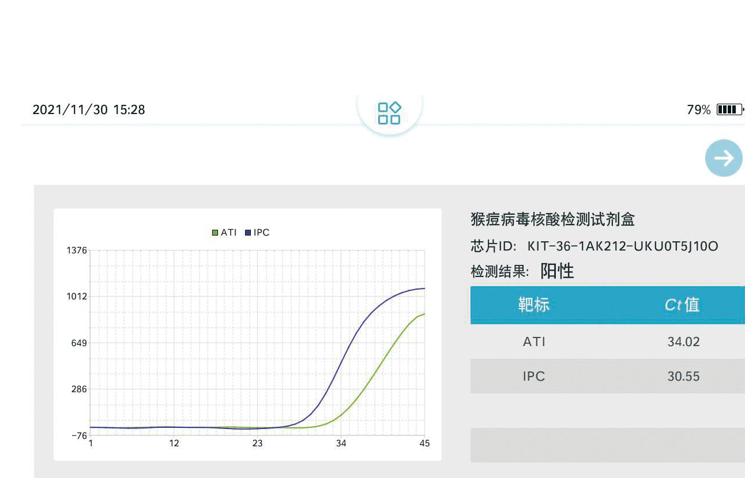Click the date and time display
Image resolution: width=745 pixels, height=478 pixels.
coord(89,109)
